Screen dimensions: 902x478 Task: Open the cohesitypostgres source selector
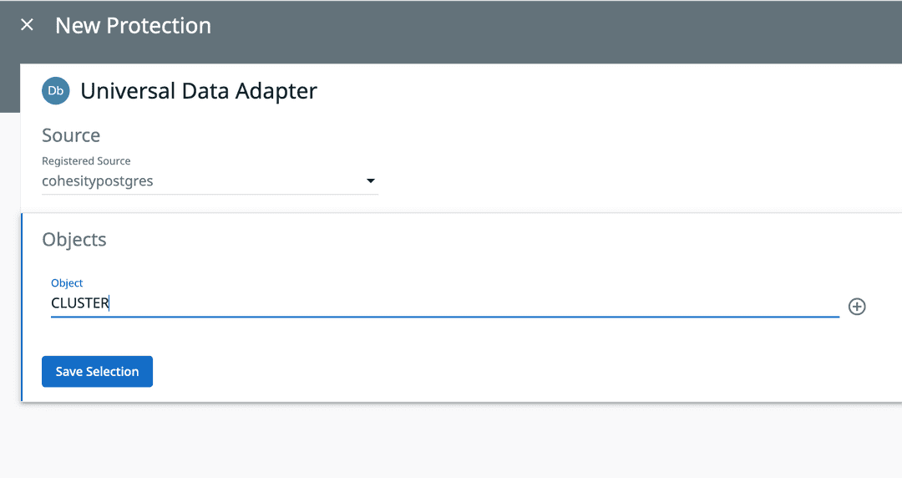pyautogui.click(x=200, y=181)
